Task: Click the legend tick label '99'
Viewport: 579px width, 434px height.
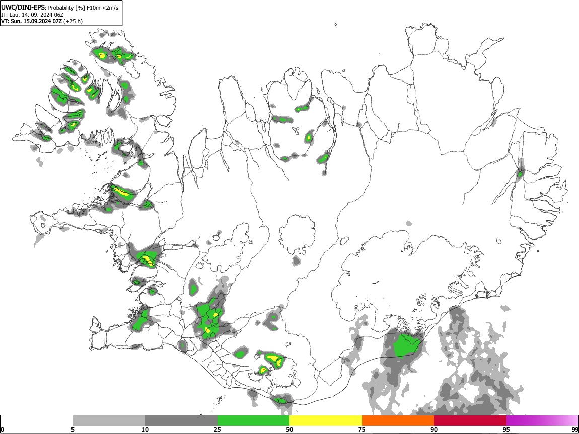Action: pos(575,430)
